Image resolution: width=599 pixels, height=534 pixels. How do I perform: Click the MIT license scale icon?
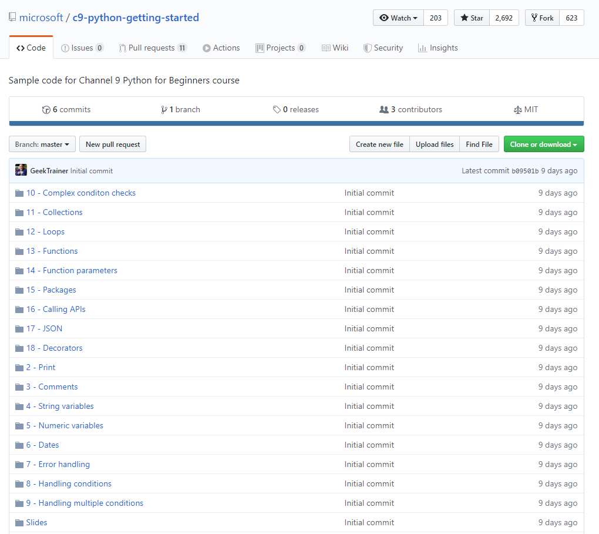[x=517, y=110]
